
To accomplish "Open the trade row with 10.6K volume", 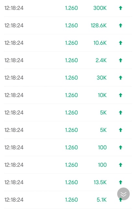I will point(68,43).
